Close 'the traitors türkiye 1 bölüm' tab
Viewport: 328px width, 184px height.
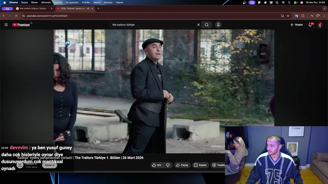52,8
